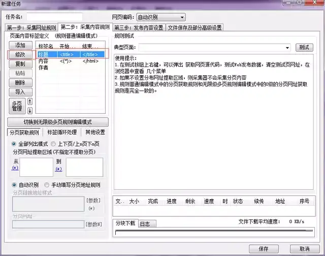
Task: Click the 进度 download column header
Action: point(172,201)
